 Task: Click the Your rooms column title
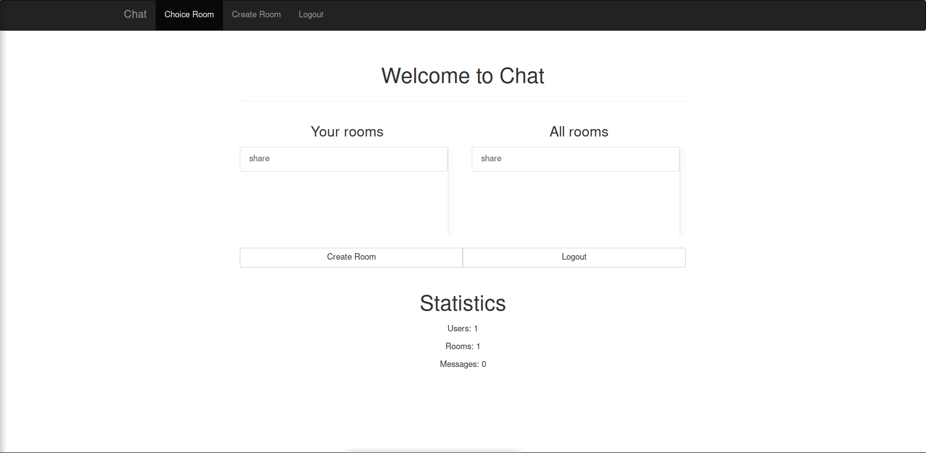click(x=346, y=132)
